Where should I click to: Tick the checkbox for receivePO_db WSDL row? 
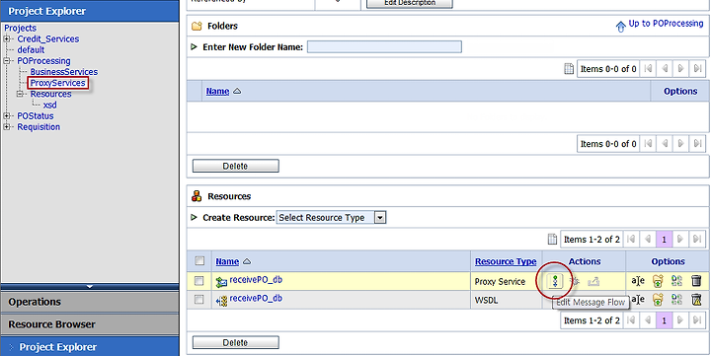pos(199,300)
